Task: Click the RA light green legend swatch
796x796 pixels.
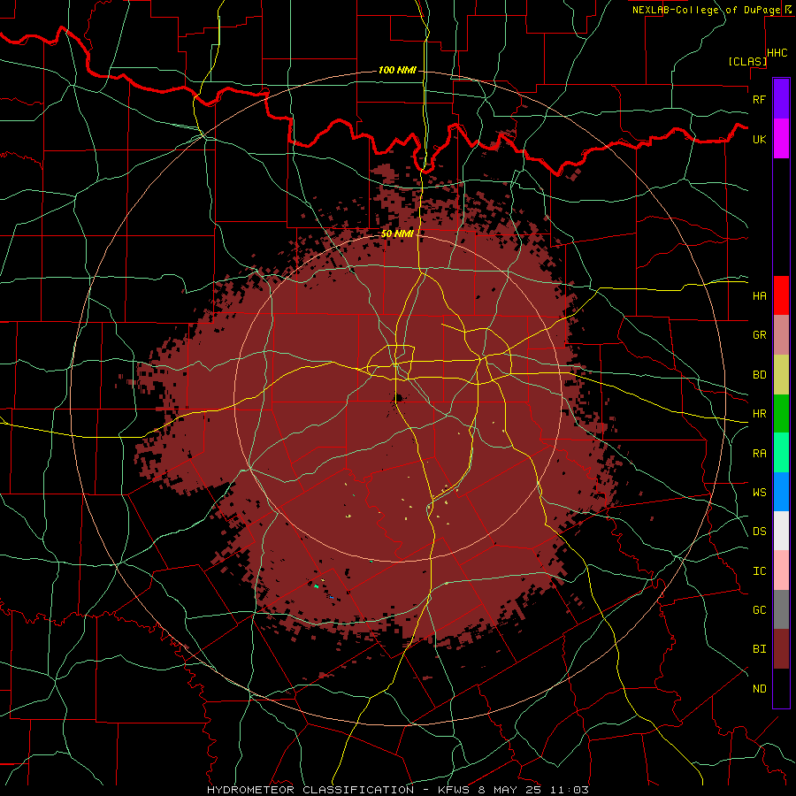Action: tap(781, 453)
